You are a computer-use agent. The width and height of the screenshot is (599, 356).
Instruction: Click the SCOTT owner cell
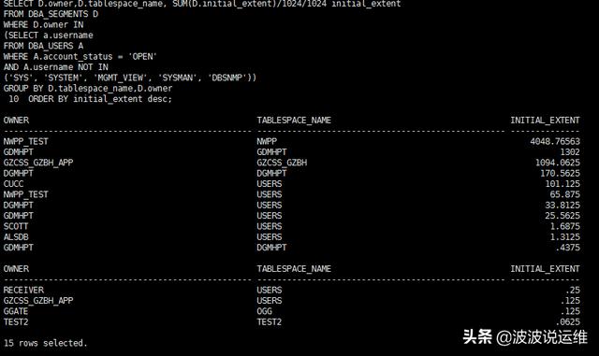point(16,227)
